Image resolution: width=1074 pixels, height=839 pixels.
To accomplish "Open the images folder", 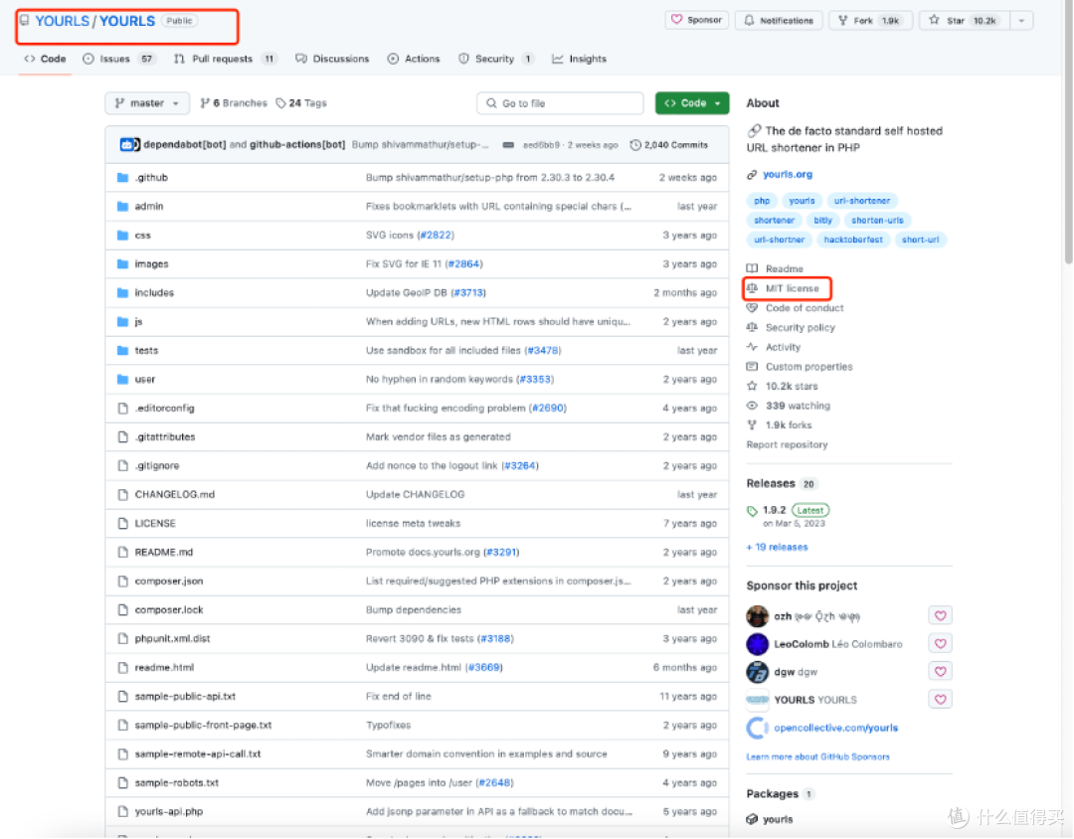I will click(151, 263).
